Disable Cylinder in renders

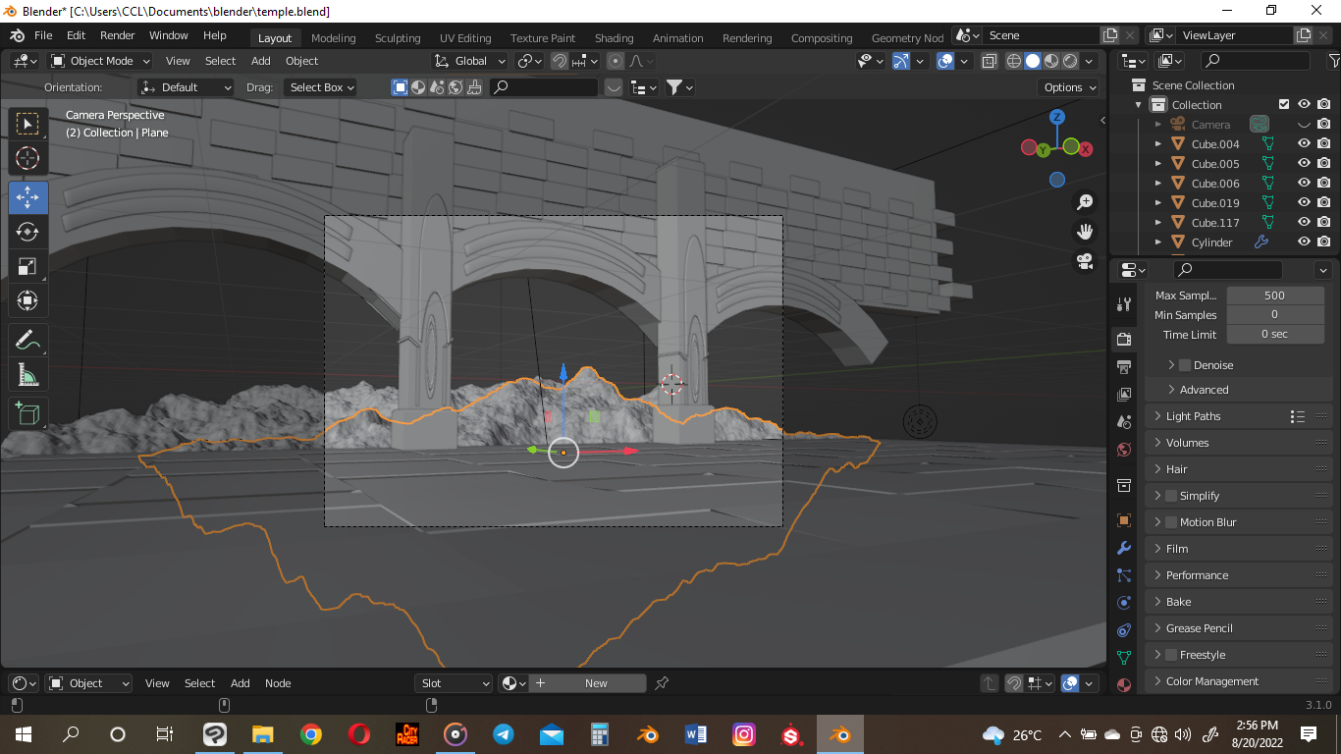(1324, 242)
